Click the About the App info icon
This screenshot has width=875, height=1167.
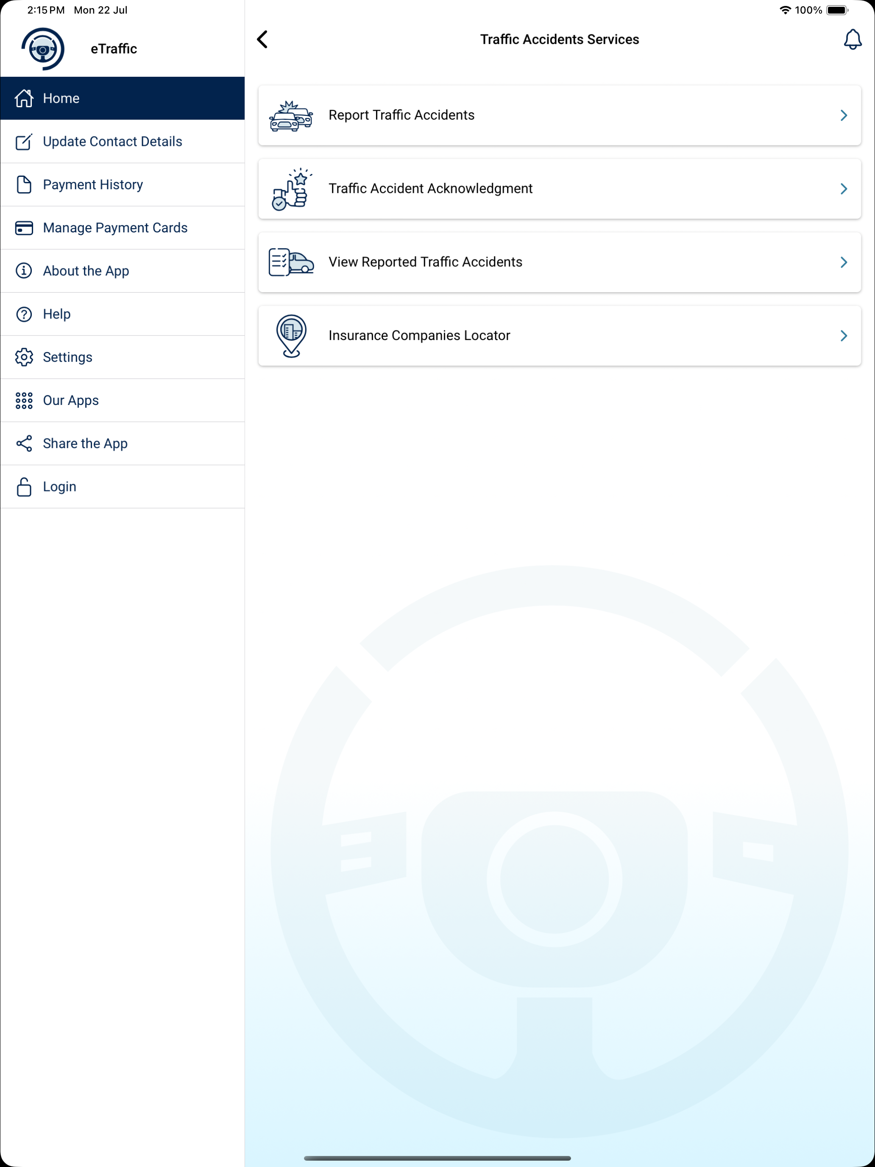[x=24, y=271]
